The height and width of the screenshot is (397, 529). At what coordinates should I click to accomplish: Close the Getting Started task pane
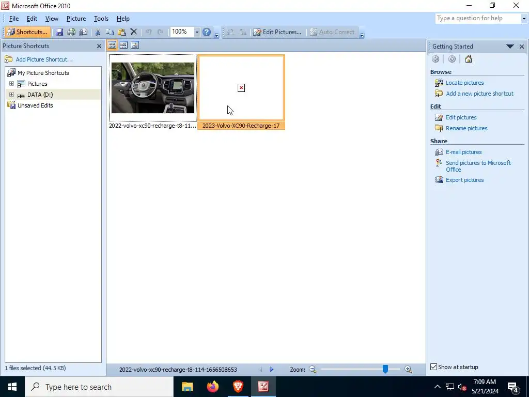[522, 47]
